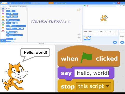Viewport: 125px width, 94px height.
Task: Select the Operators block category
Action: click(3, 25)
